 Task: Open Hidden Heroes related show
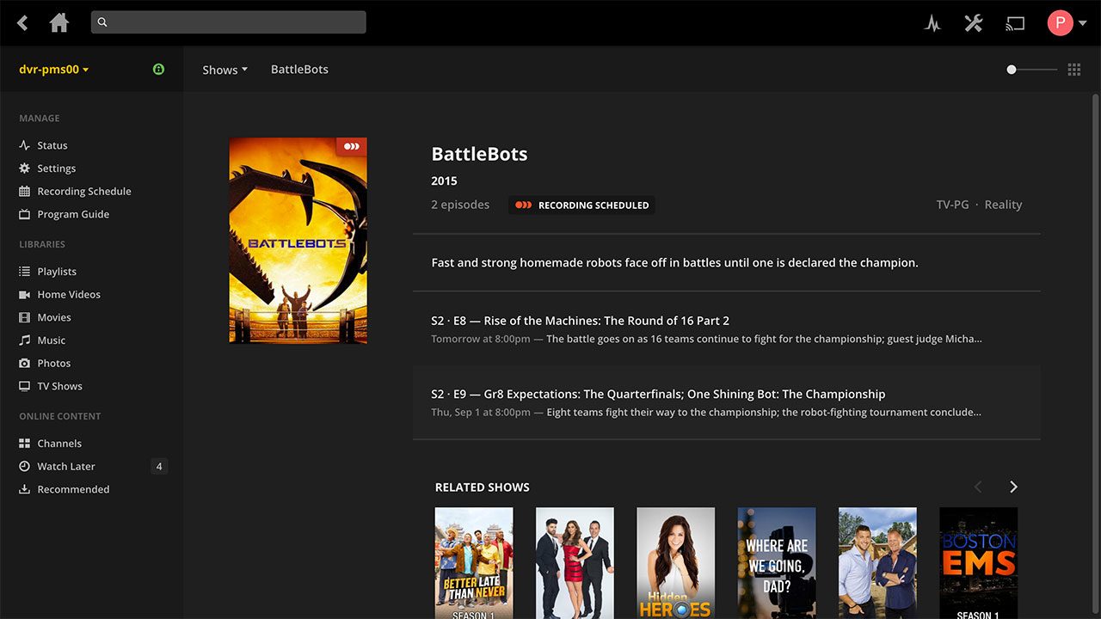[x=675, y=563]
